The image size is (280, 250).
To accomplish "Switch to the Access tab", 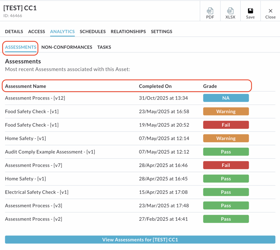I will 36,31.
